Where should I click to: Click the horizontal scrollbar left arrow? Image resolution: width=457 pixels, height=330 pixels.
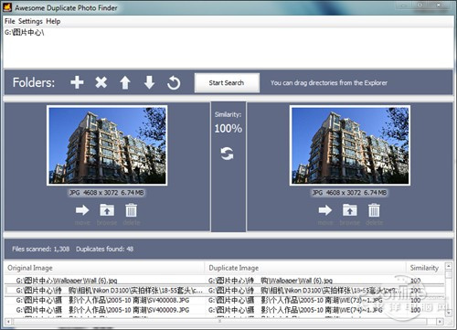[x=8, y=322]
